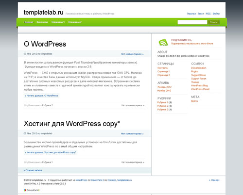Screen dimensions: 243x195
Task: Open Хостинг для WordPress copy* post title
Action: 72,124
